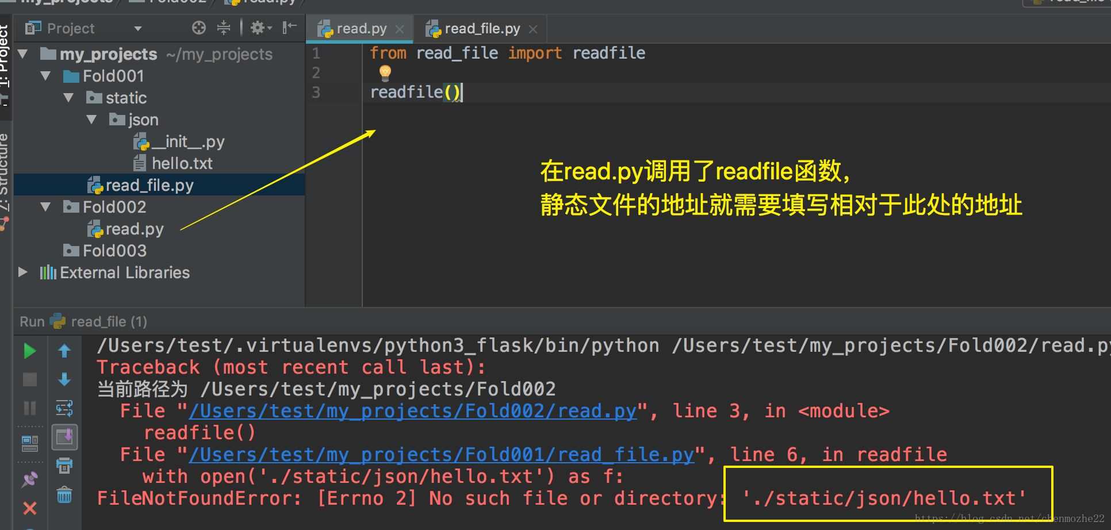Click 'Traceback (most recent call last):' console line
This screenshot has height=530, width=1111.
pos(291,367)
